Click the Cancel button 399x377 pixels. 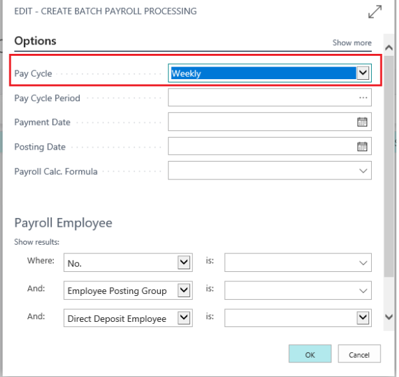[359, 354]
